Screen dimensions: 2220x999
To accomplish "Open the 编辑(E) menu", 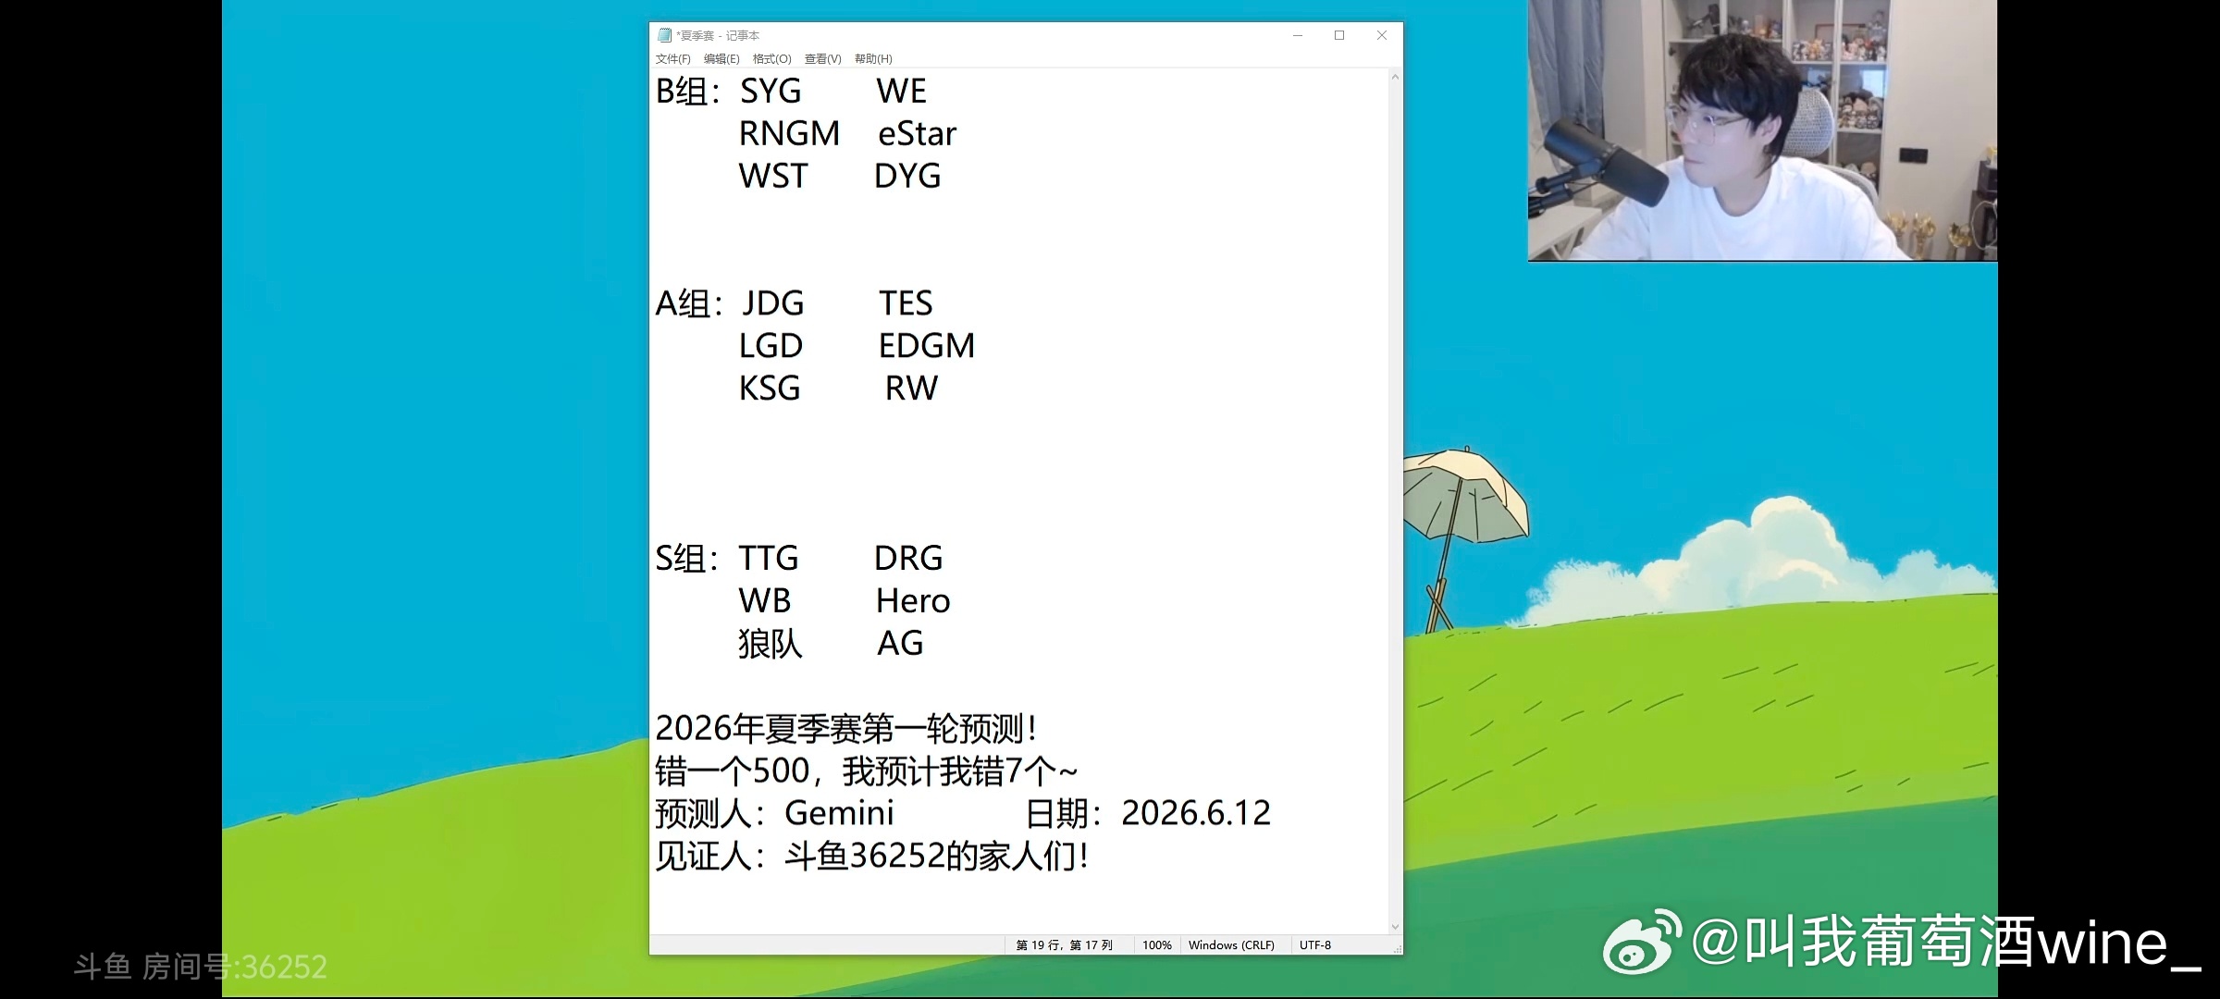I will 721,59.
